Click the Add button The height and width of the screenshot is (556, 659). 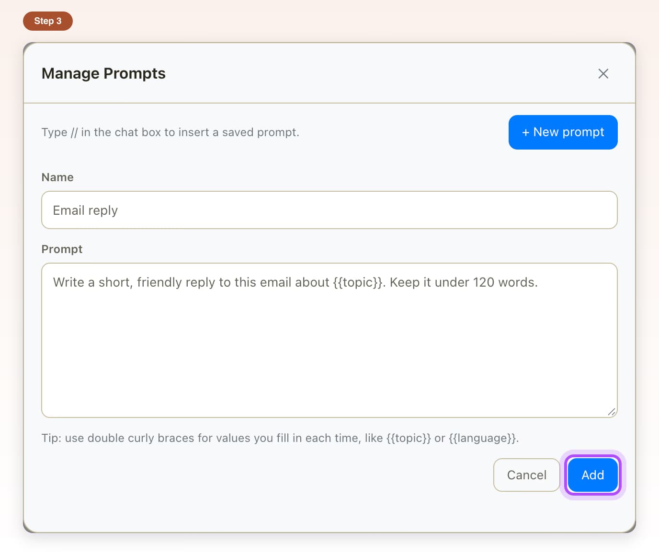pyautogui.click(x=592, y=475)
